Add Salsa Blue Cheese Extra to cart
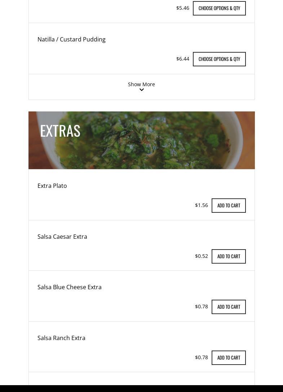Image resolution: width=283 pixels, height=392 pixels. (x=229, y=307)
